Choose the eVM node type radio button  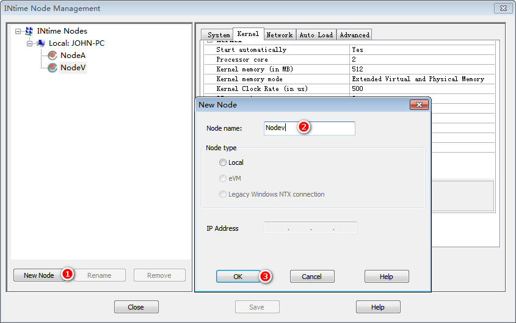tap(223, 178)
